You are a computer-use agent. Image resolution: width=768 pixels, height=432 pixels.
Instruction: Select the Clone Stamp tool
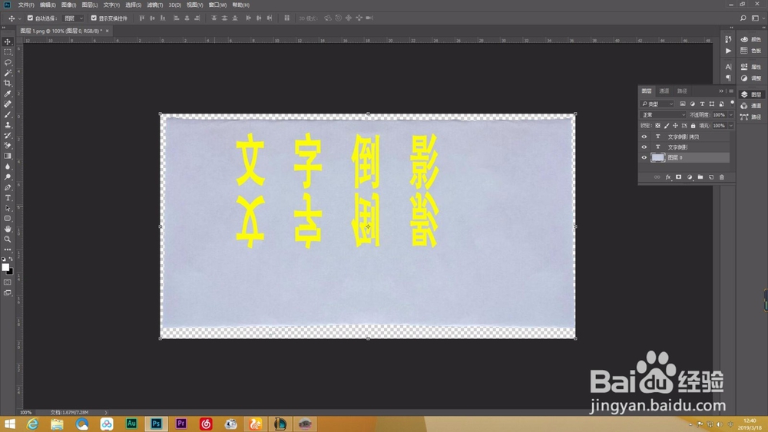click(x=8, y=125)
